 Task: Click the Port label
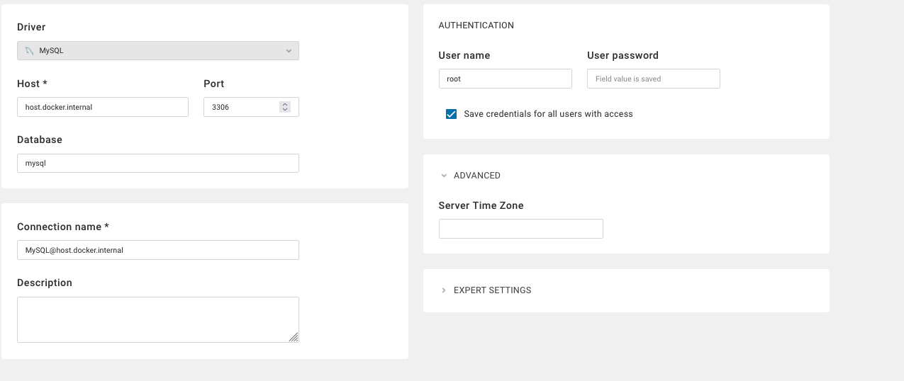pos(214,84)
